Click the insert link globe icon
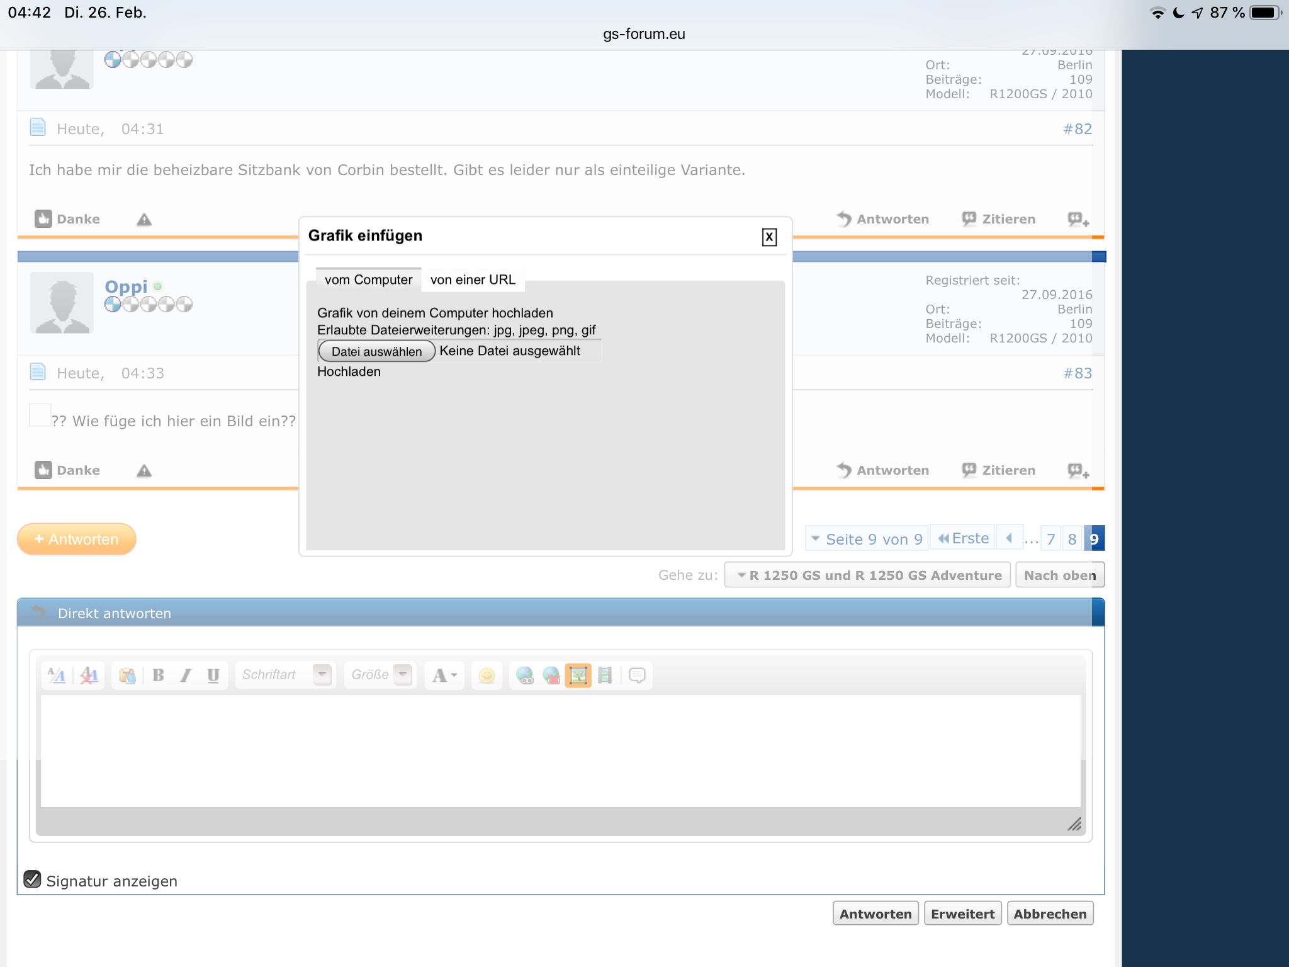The height and width of the screenshot is (967, 1289). 524,676
